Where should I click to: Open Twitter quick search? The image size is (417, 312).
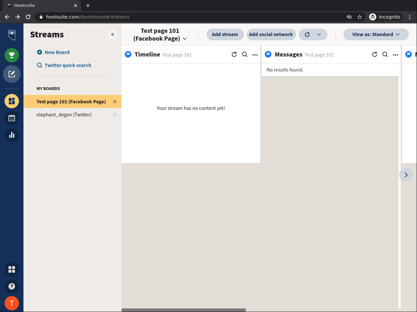pyautogui.click(x=64, y=65)
